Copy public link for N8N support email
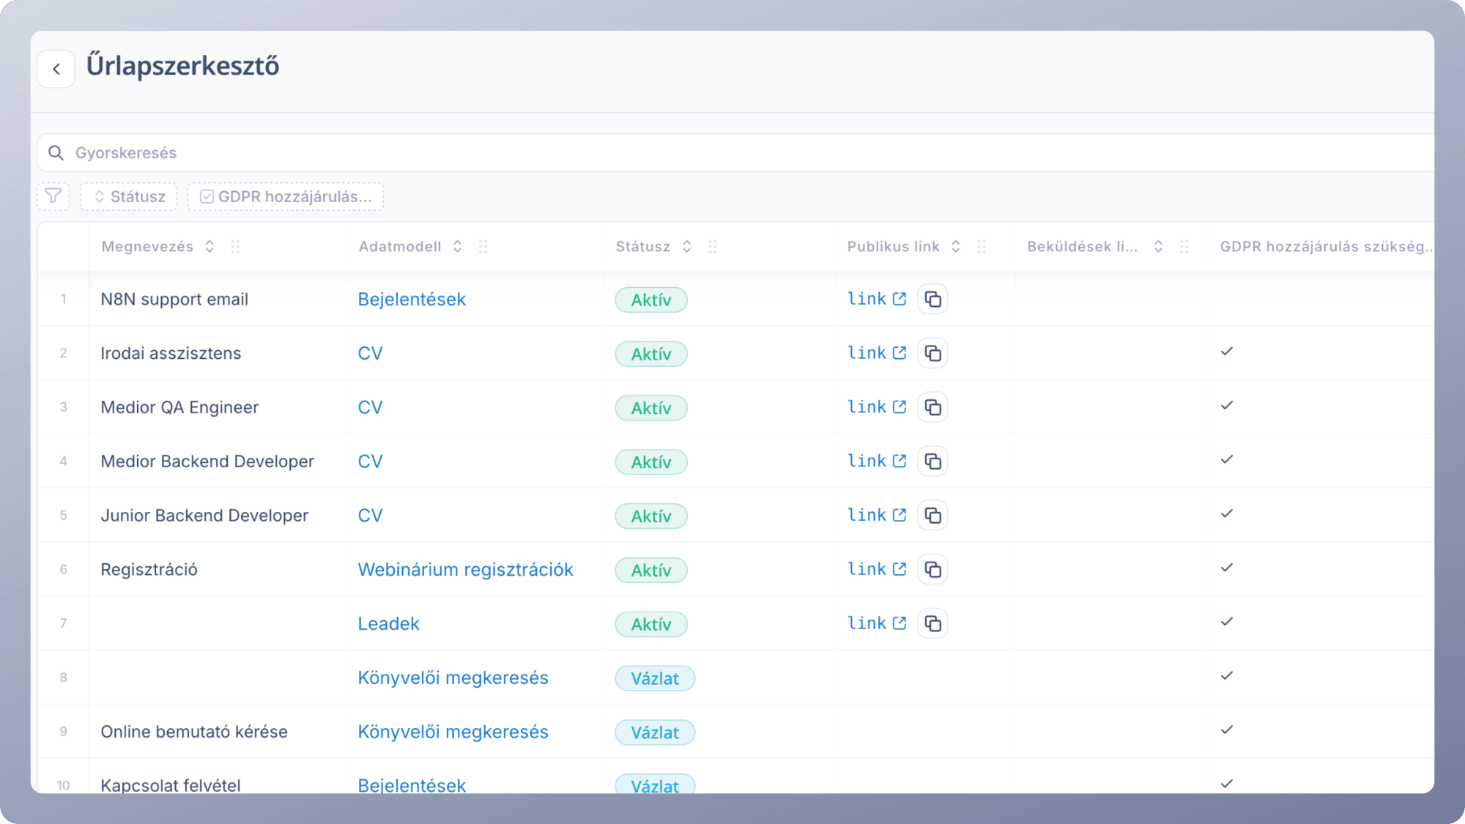The height and width of the screenshot is (824, 1465). point(932,299)
